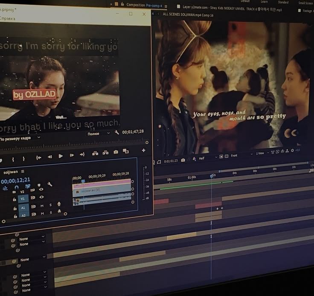Target the V1 track header
Image resolution: width=314 pixels, height=296 pixels.
tap(23, 198)
